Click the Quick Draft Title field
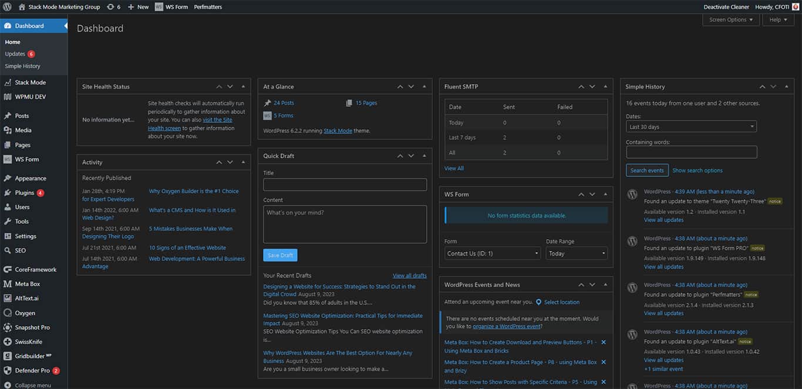 pyautogui.click(x=345, y=183)
